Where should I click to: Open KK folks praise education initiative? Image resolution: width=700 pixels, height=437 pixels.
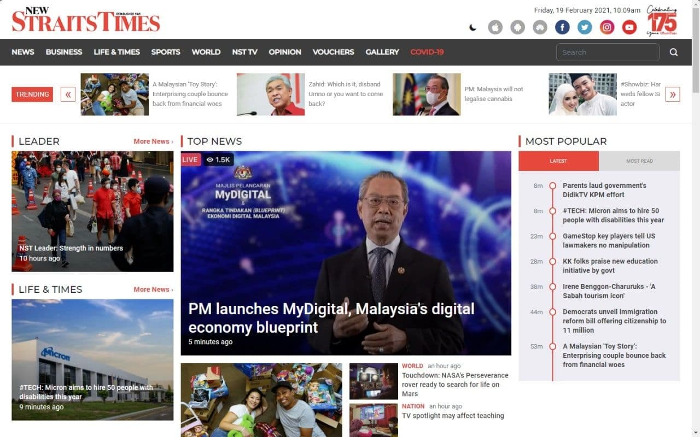point(610,265)
